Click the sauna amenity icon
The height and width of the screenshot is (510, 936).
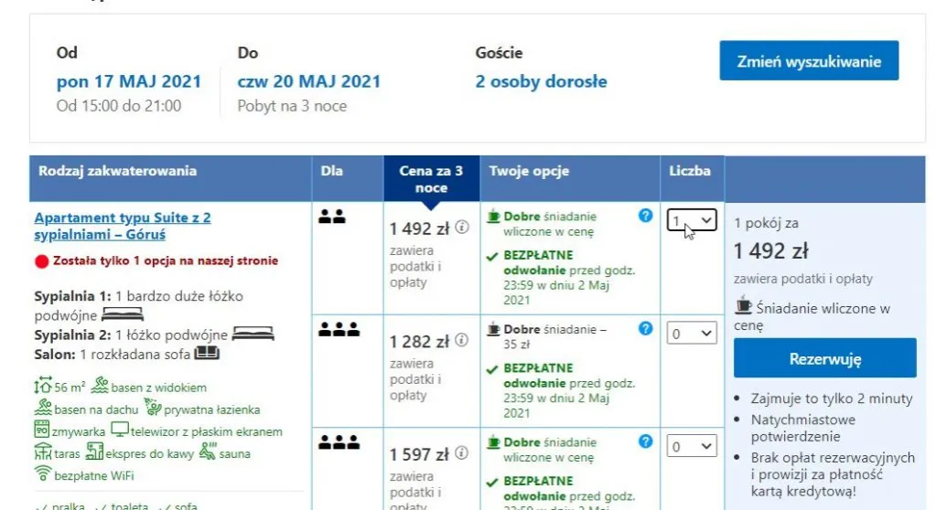[x=208, y=451]
